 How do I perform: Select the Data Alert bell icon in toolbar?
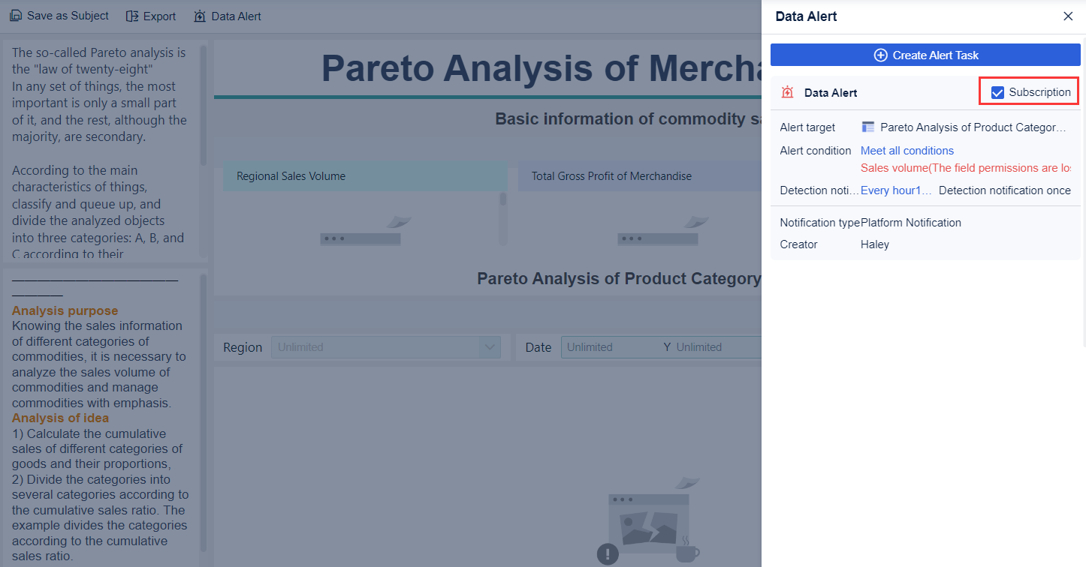[x=199, y=15]
